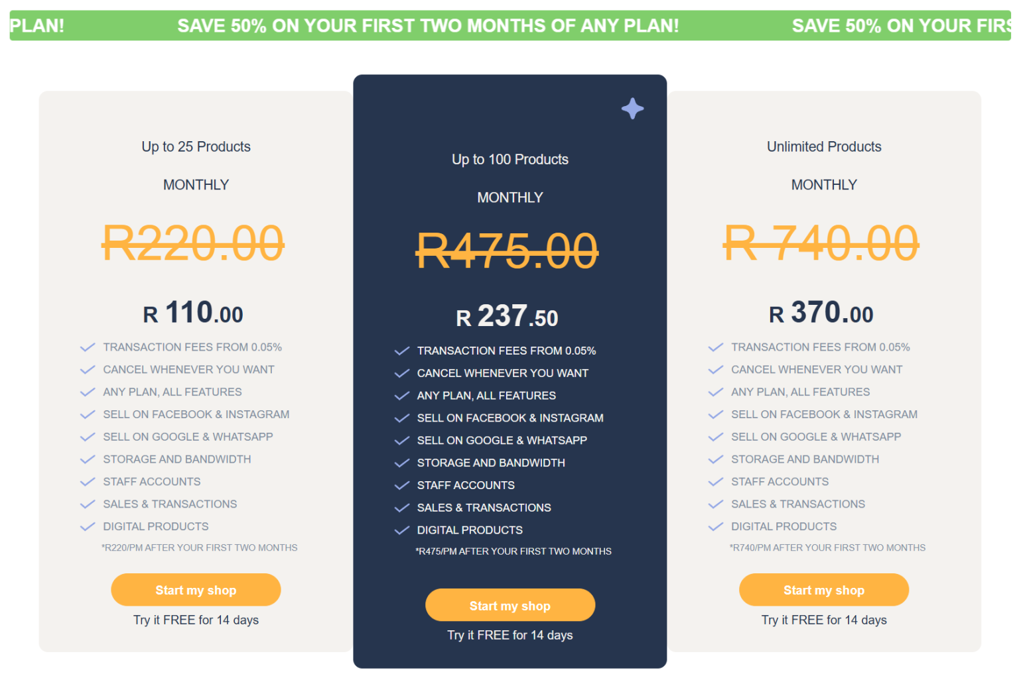1019x680 pixels.
Task: Toggle the ANY PLAN, ALL FEATURES check on middle plan
Action: pos(401,394)
